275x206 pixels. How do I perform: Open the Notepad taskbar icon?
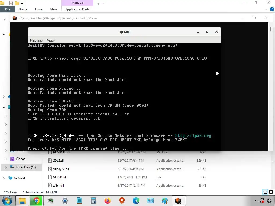pyautogui.click(x=79, y=201)
